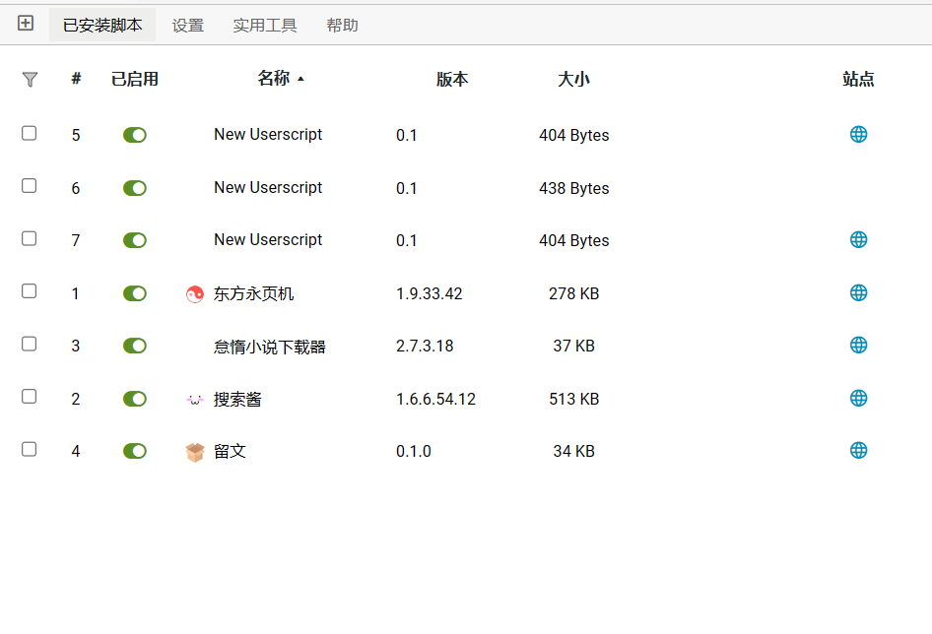Switch to the 设置 tab
The width and height of the screenshot is (932, 634).
(x=188, y=26)
